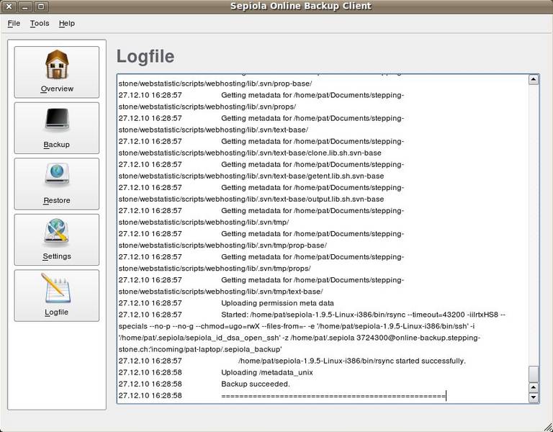
Task: Click the line ending 'getent.lib.sh.svn-base'
Action: pos(251,176)
